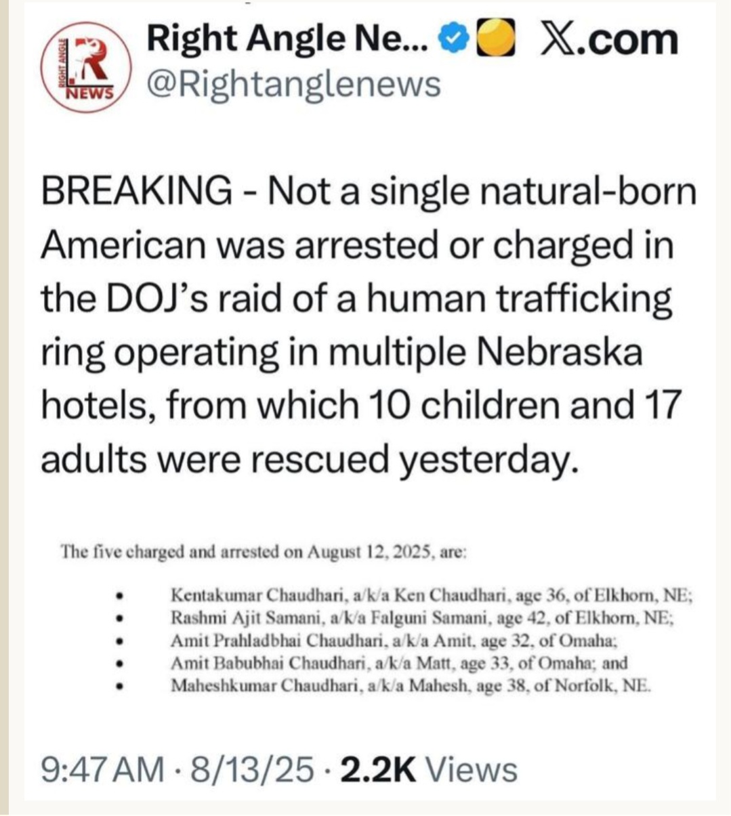
Task: Open the 2.2K Views count
Action: click(x=430, y=770)
